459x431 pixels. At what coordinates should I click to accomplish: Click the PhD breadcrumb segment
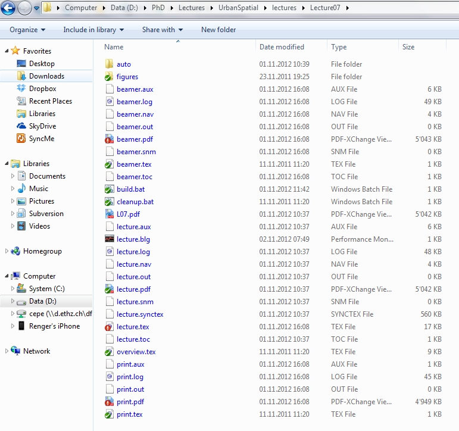tap(158, 8)
